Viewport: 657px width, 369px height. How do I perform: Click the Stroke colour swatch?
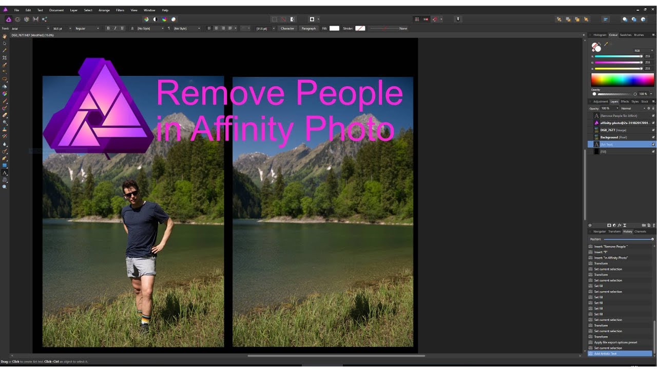360,28
